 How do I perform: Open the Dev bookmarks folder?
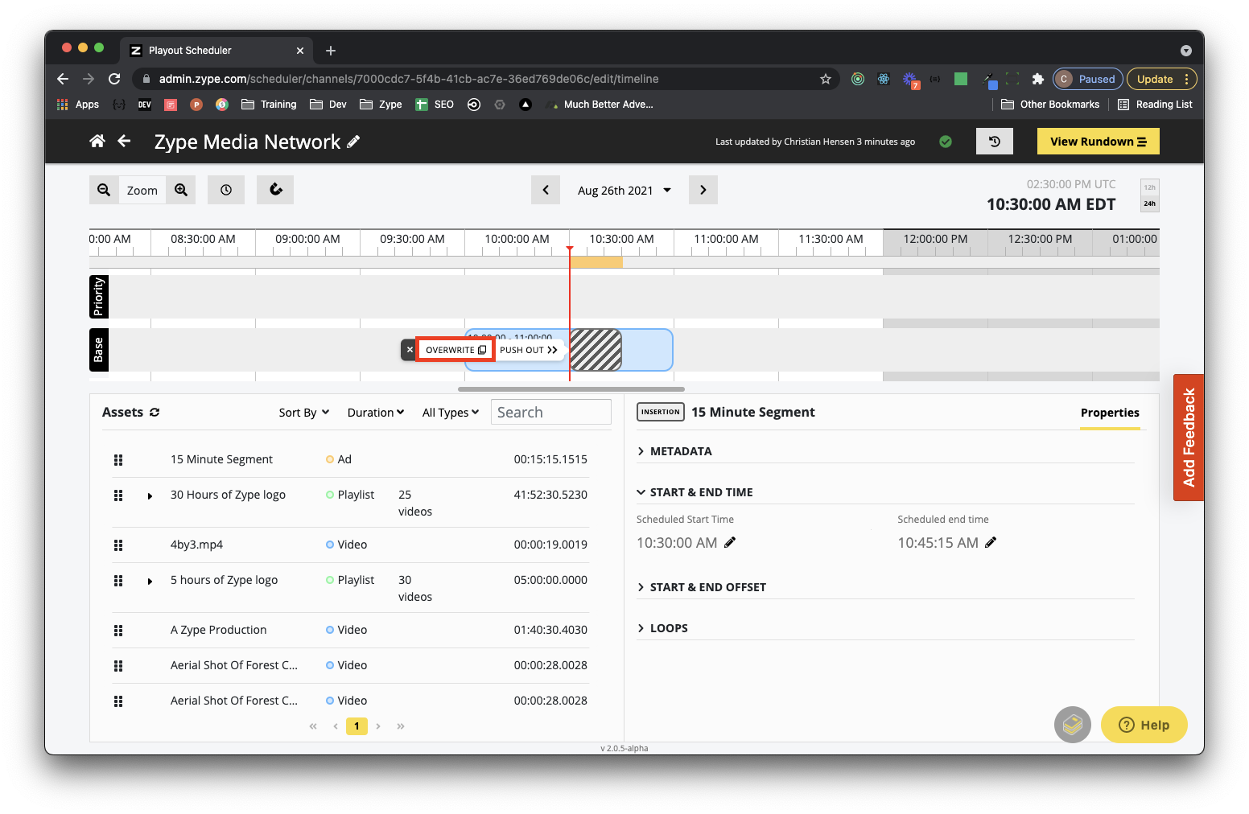pyautogui.click(x=328, y=105)
